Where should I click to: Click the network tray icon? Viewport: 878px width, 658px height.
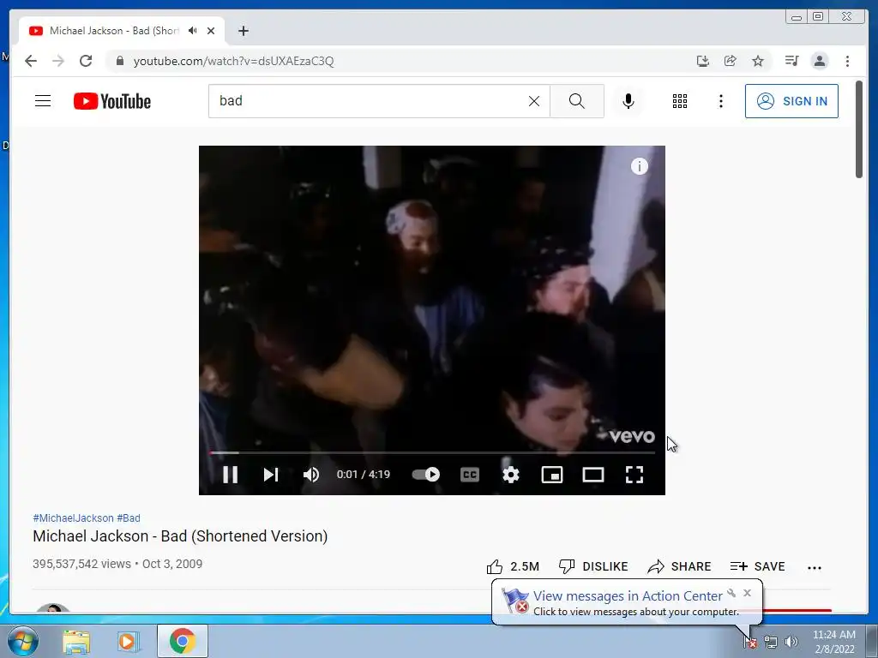point(771,642)
